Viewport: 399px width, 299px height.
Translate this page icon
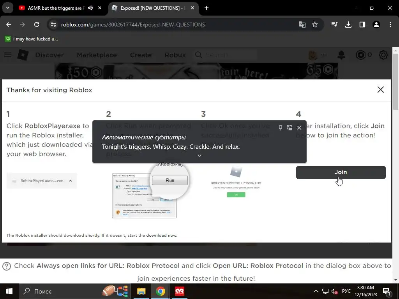click(x=302, y=25)
